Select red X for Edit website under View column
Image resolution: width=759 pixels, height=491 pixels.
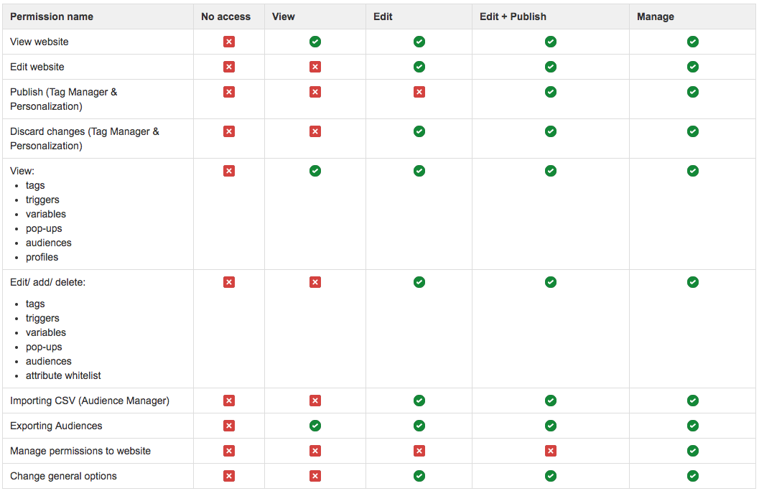[315, 67]
